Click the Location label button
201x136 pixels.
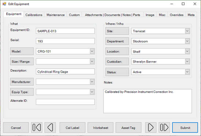tap(117, 51)
